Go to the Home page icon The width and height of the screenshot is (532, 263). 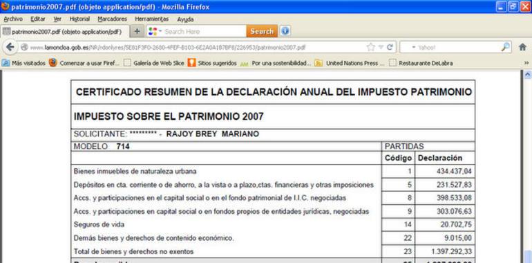click(522, 47)
